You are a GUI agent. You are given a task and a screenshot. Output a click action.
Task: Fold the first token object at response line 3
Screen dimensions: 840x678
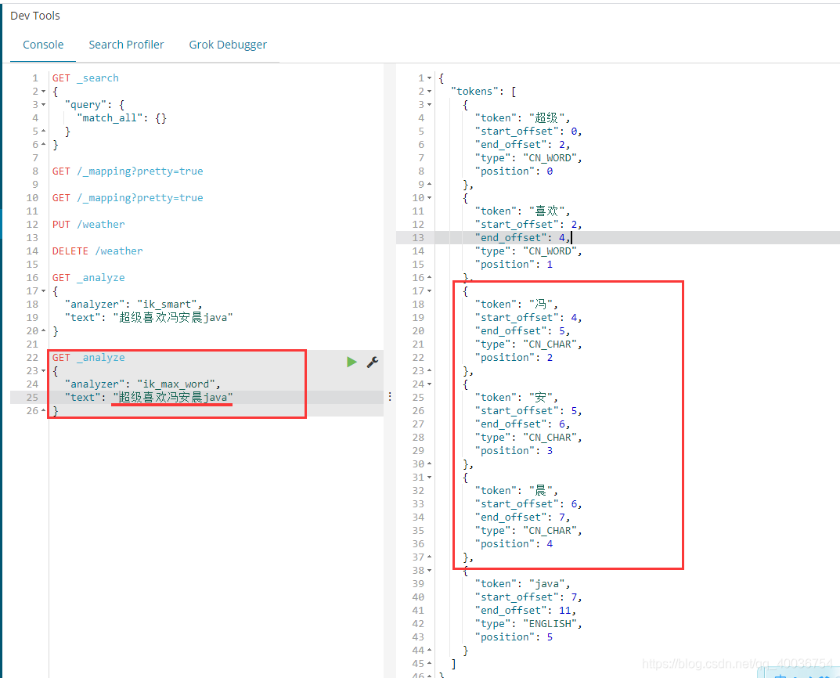(x=429, y=105)
